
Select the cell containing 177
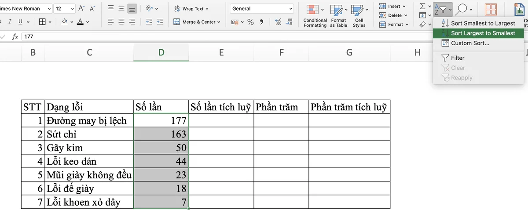tap(161, 120)
